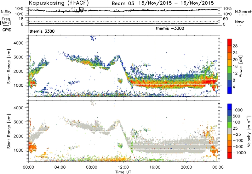This screenshot has height=174, width=252.
Task: Click the 'CPID' label
Action: [7, 30]
